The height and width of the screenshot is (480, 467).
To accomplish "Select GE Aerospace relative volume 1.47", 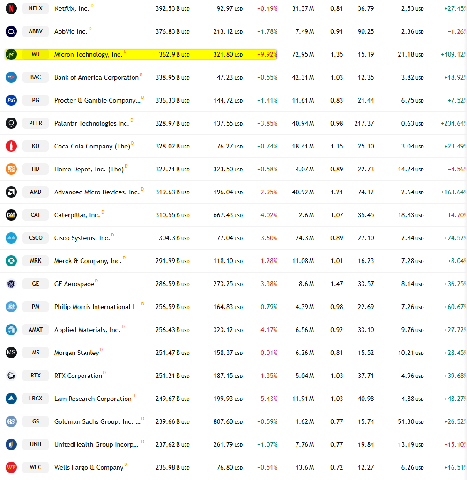I will pyautogui.click(x=336, y=284).
